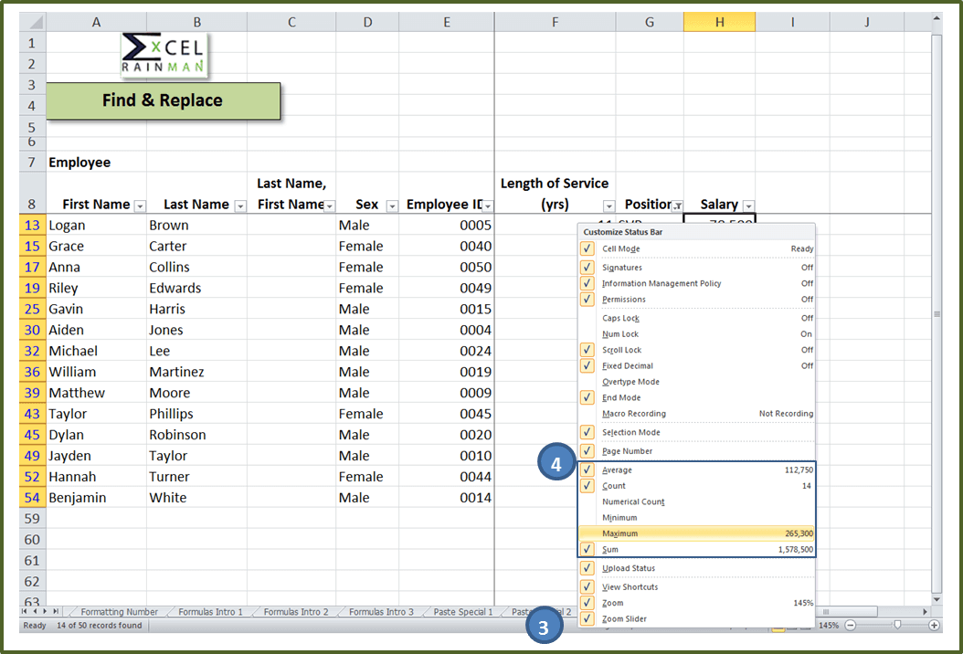This screenshot has height=654, width=963.
Task: Click the blue step 4 callout marker
Action: [x=556, y=463]
